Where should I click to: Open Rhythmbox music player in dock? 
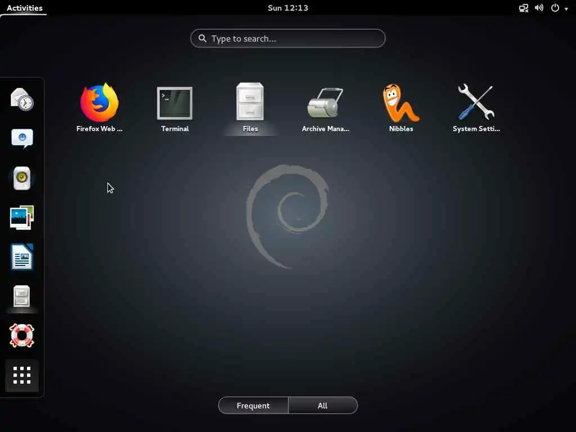(22, 178)
